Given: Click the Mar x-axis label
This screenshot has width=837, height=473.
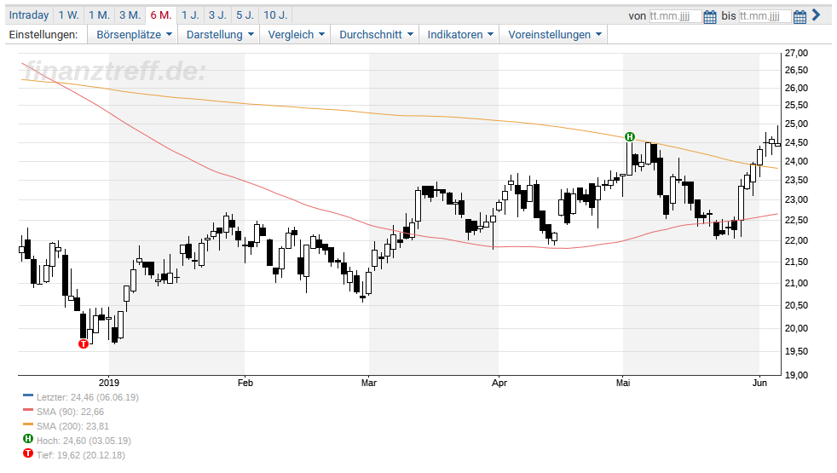Looking at the screenshot, I should [x=369, y=383].
